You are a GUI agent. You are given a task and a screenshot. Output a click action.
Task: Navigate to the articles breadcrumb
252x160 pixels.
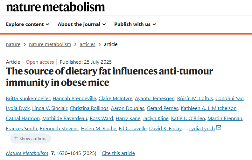(x=87, y=44)
